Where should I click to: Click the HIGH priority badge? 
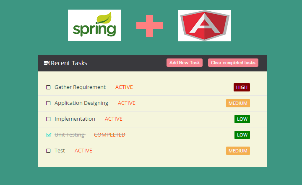pyautogui.click(x=242, y=87)
